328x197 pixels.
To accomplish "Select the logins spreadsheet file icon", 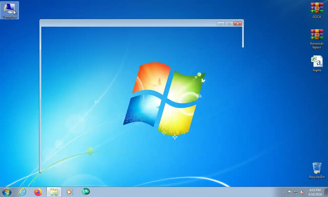I will coord(317,64).
